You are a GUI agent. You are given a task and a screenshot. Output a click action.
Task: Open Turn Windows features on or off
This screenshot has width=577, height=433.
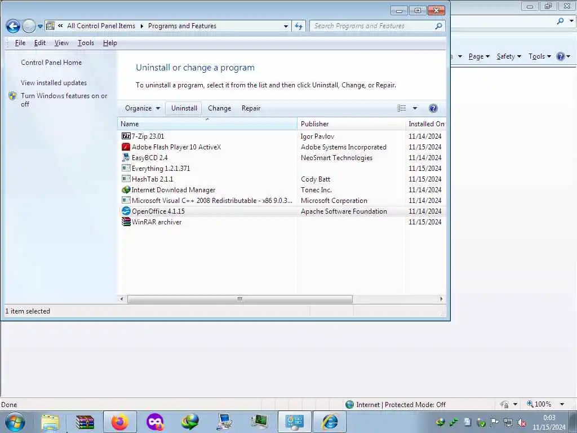point(64,100)
